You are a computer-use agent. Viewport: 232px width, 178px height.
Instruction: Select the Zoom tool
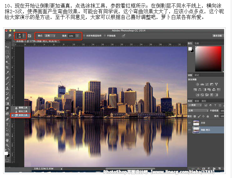(x=7, y=145)
